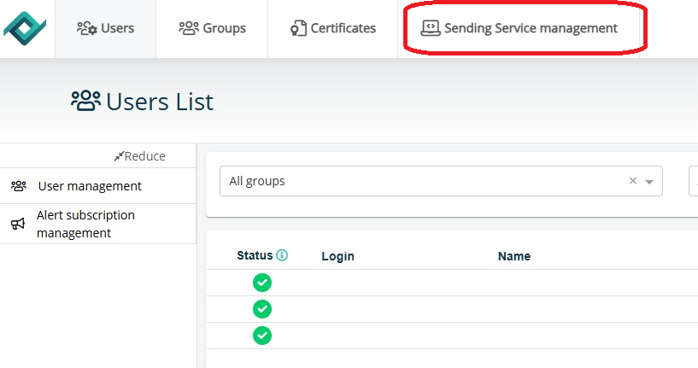Click inside the All groups filter field
Viewport: 698px width, 368px height.
(419, 181)
